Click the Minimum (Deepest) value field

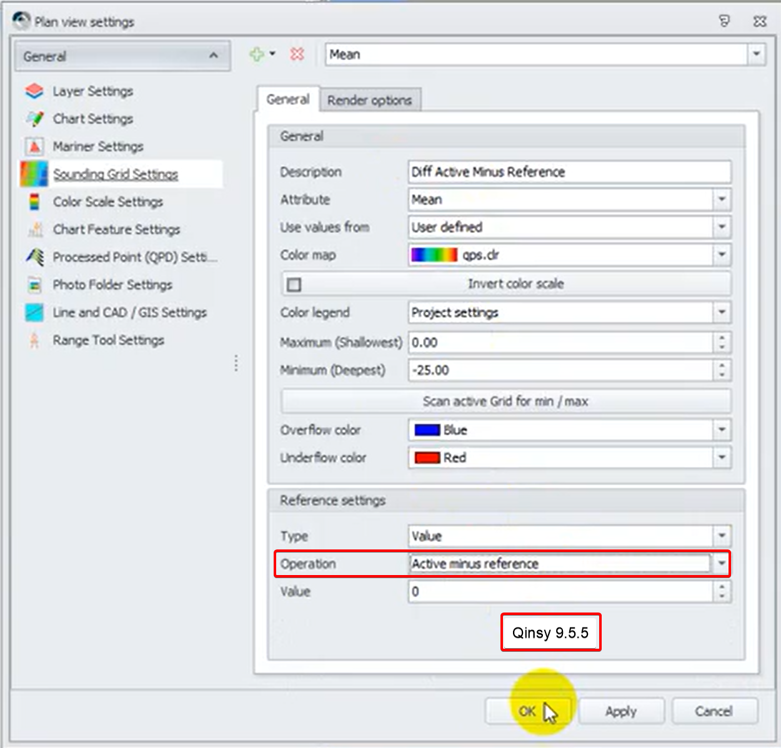560,370
